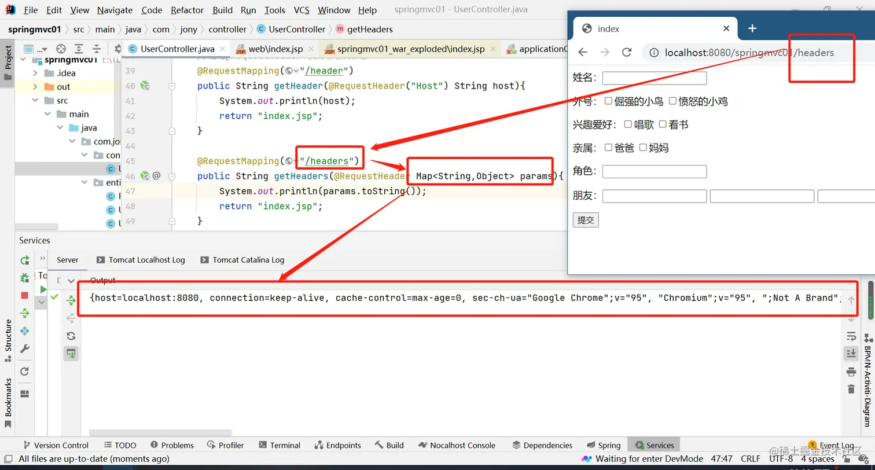Screen dimensions: 875x470
Task: Check the 看书 checkbox
Action: 663,124
